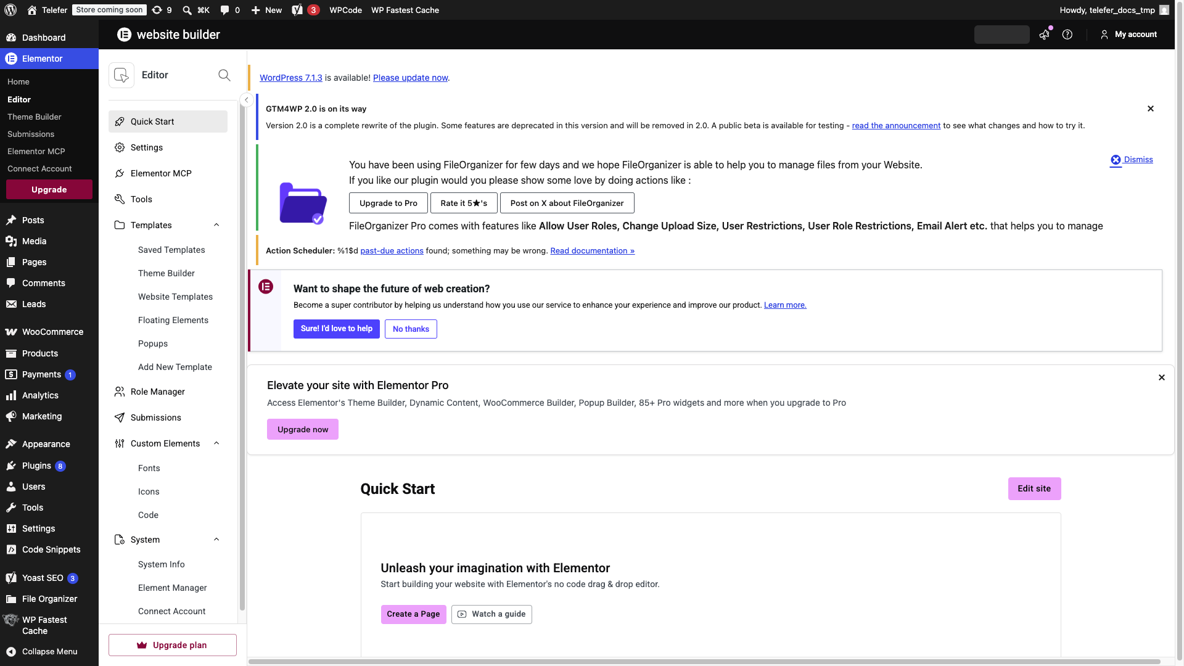The height and width of the screenshot is (666, 1184).
Task: Dismiss the FileOrganizer notice via Dismiss link
Action: [1132, 160]
